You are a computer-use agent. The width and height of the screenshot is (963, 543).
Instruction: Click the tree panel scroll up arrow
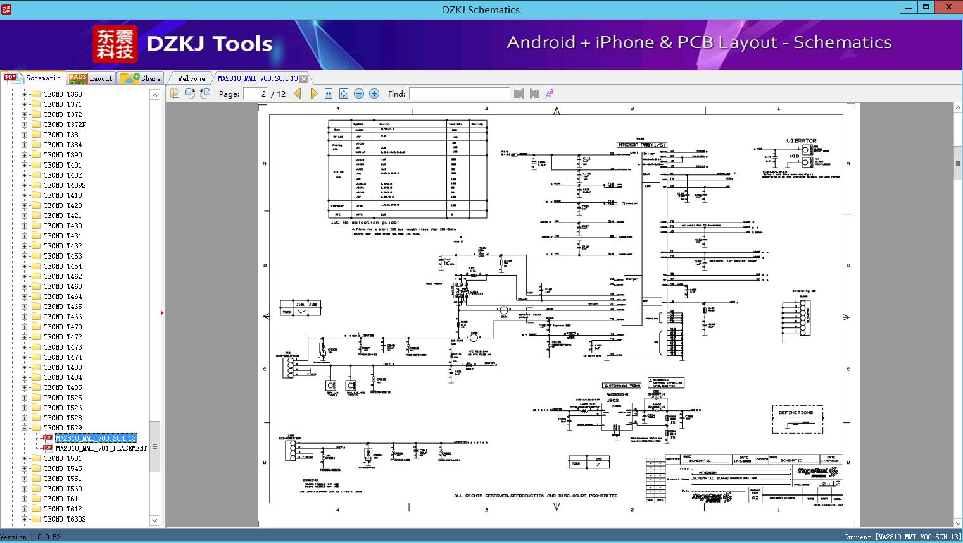click(x=154, y=95)
